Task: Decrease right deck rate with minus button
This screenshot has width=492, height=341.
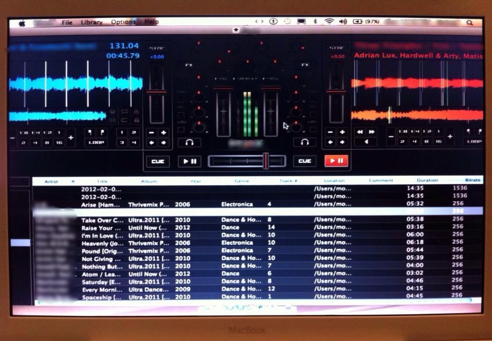Action: pyautogui.click(x=330, y=132)
